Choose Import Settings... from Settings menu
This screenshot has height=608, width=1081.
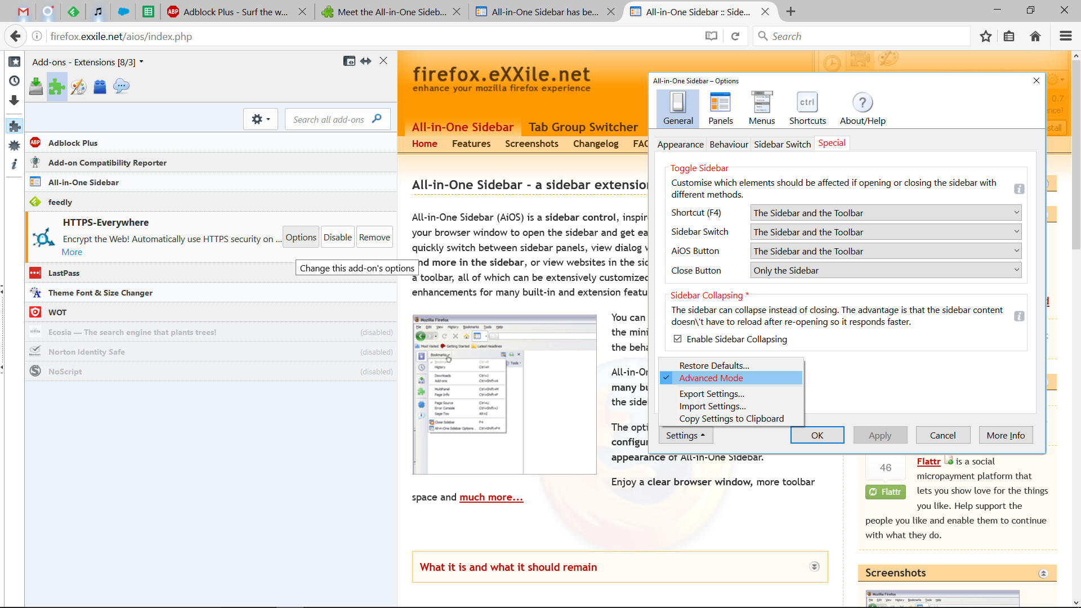[x=731, y=406]
